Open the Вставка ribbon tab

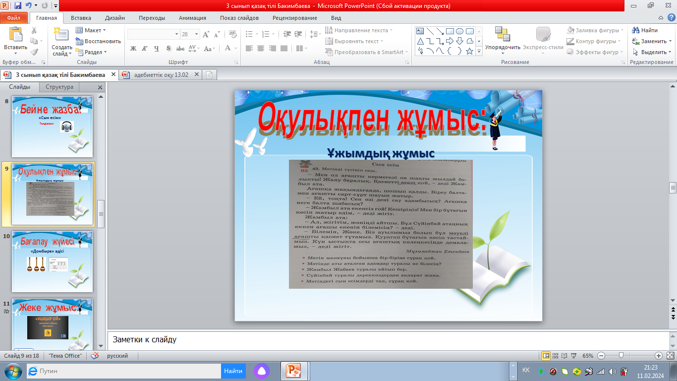click(x=81, y=18)
